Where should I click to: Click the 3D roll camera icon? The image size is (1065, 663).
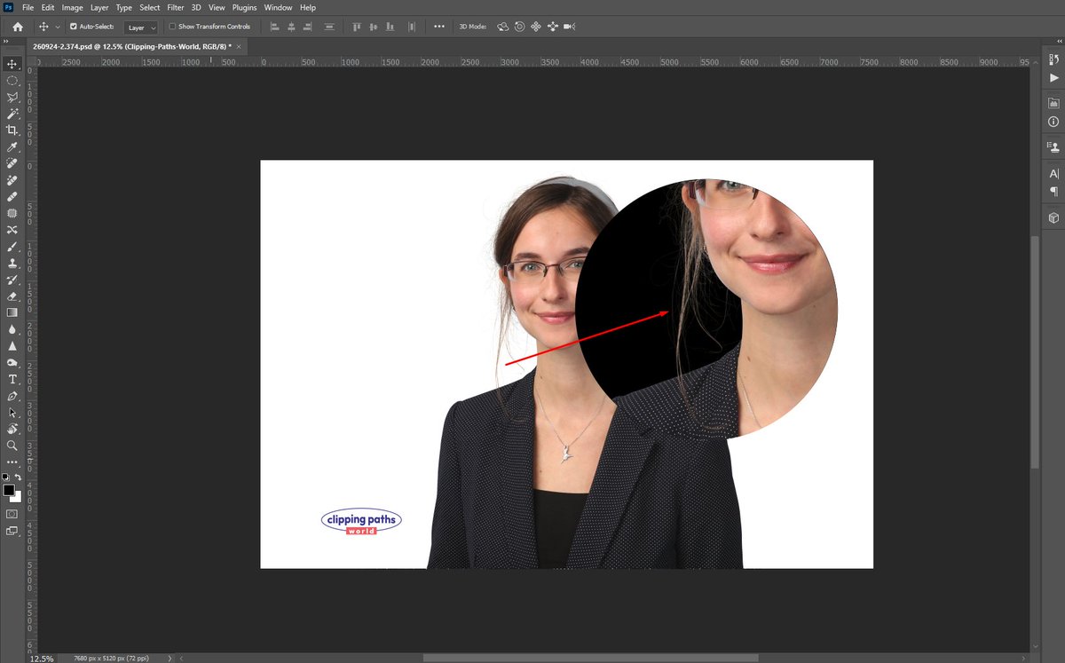click(x=520, y=27)
